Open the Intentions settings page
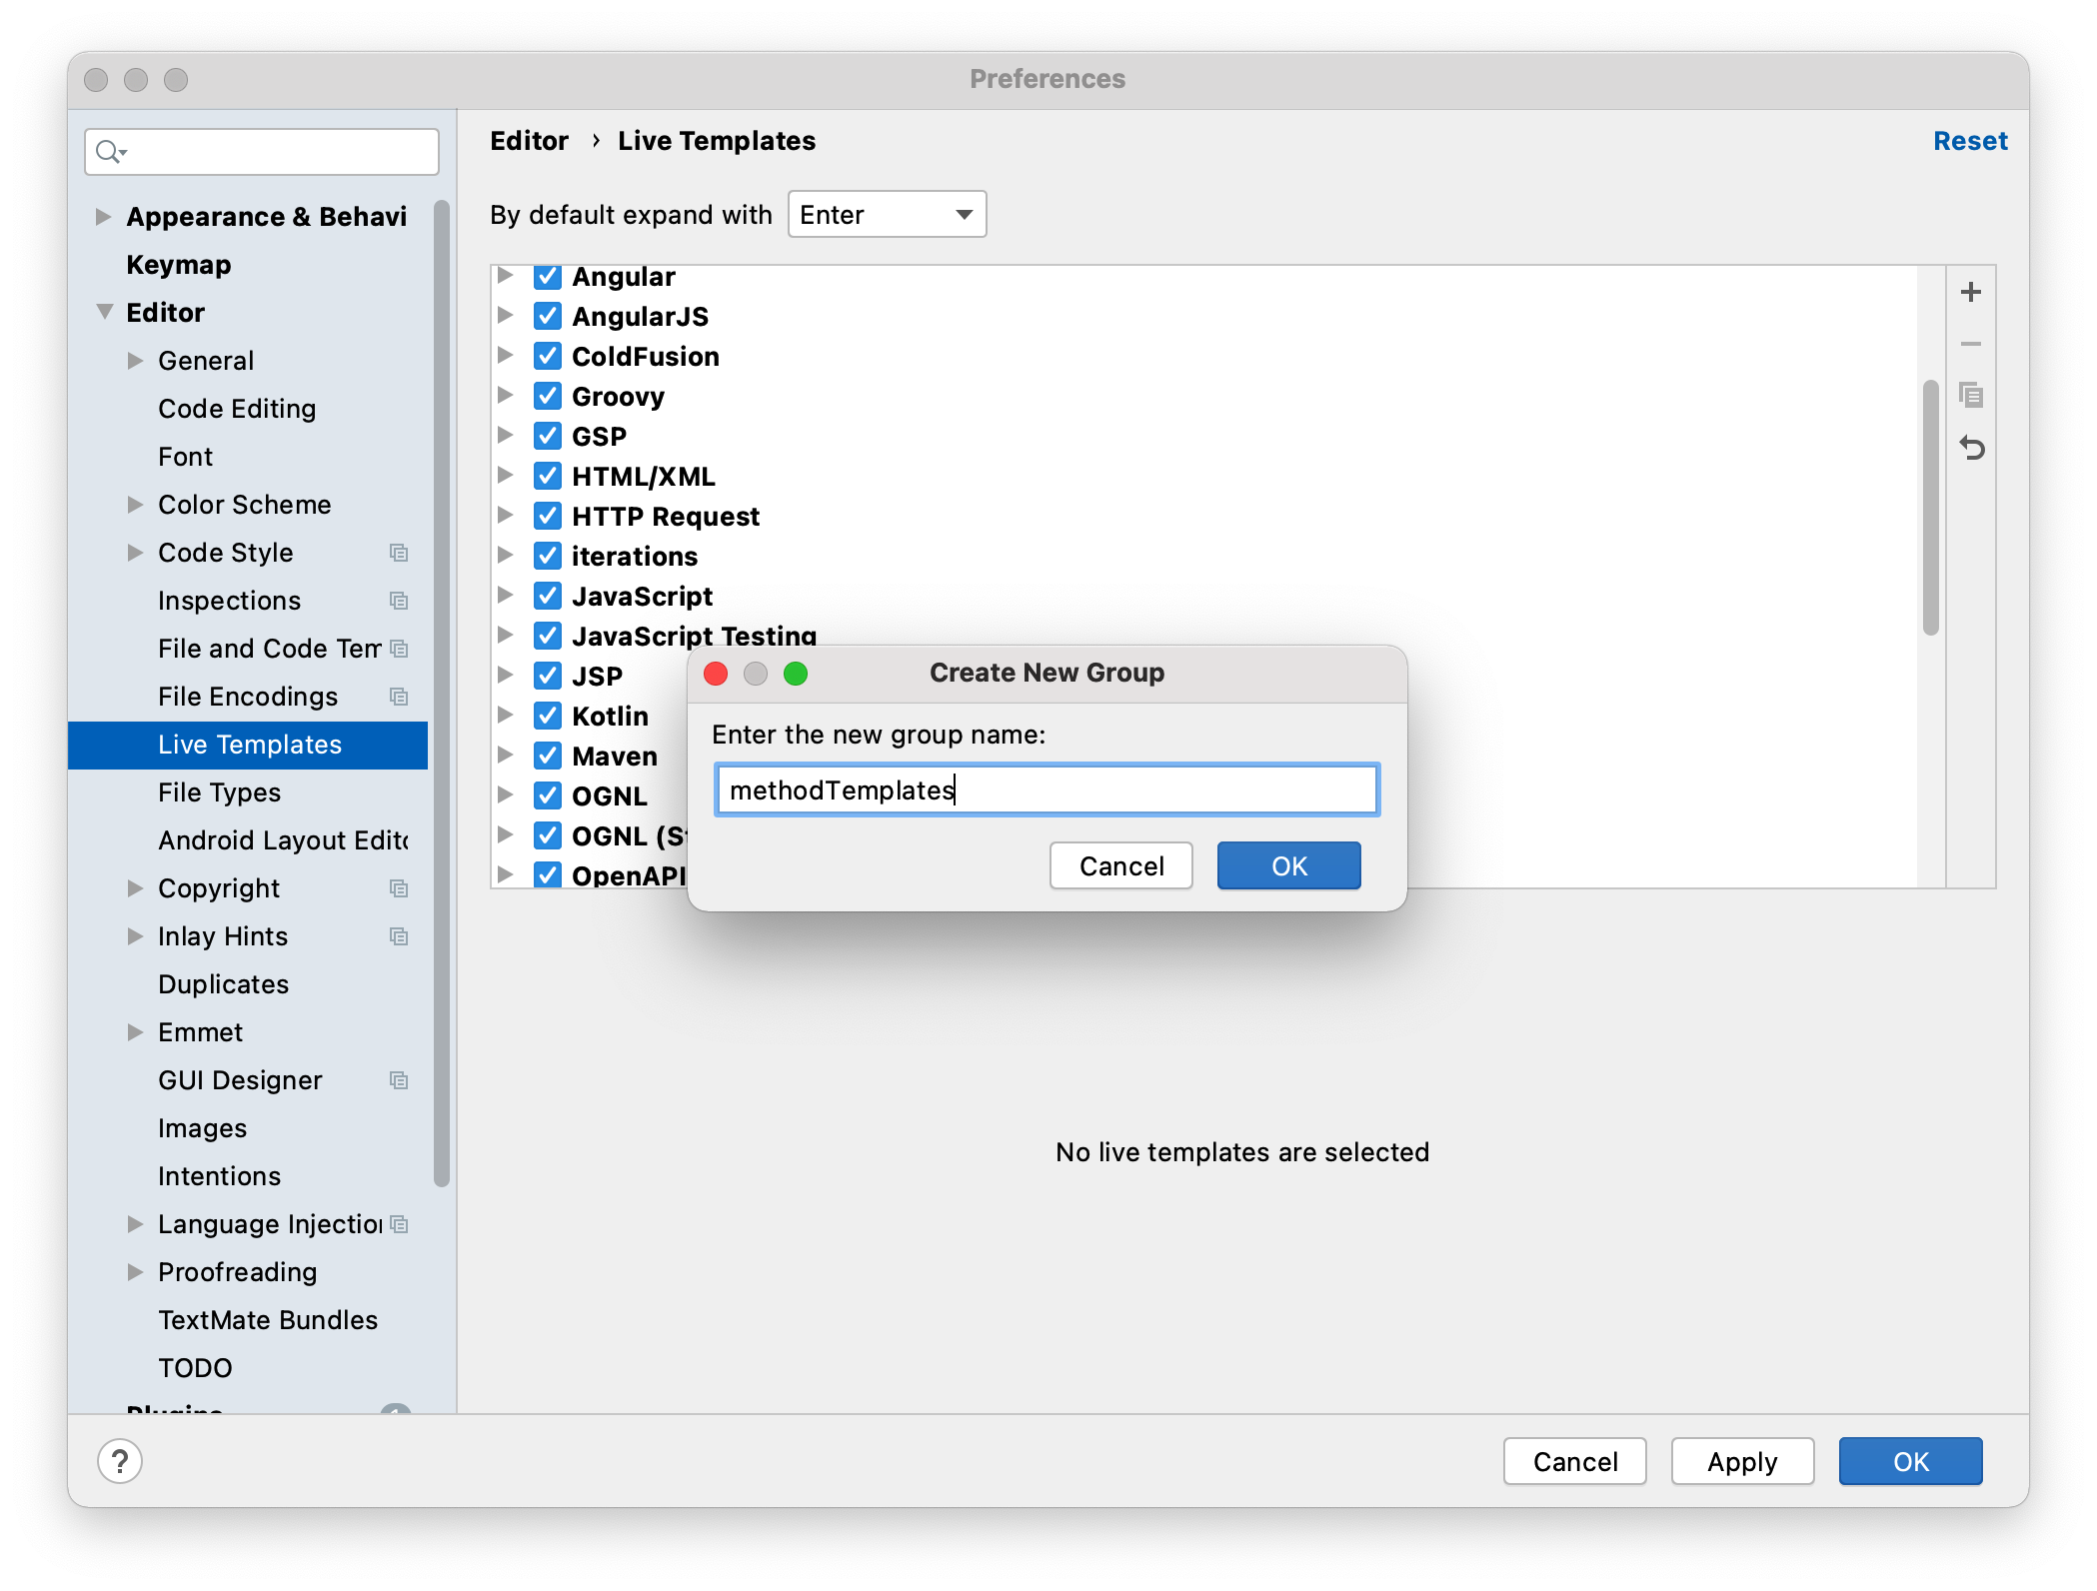This screenshot has height=1591, width=2097. pos(220,1176)
